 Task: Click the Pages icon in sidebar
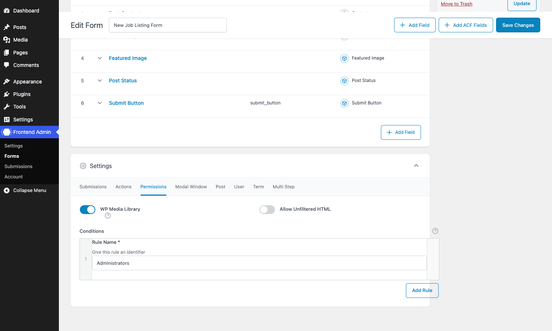pos(7,53)
